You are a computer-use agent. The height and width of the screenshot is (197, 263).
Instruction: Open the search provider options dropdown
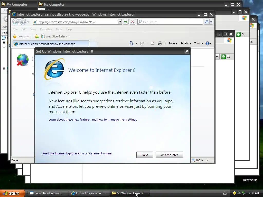point(211,22)
